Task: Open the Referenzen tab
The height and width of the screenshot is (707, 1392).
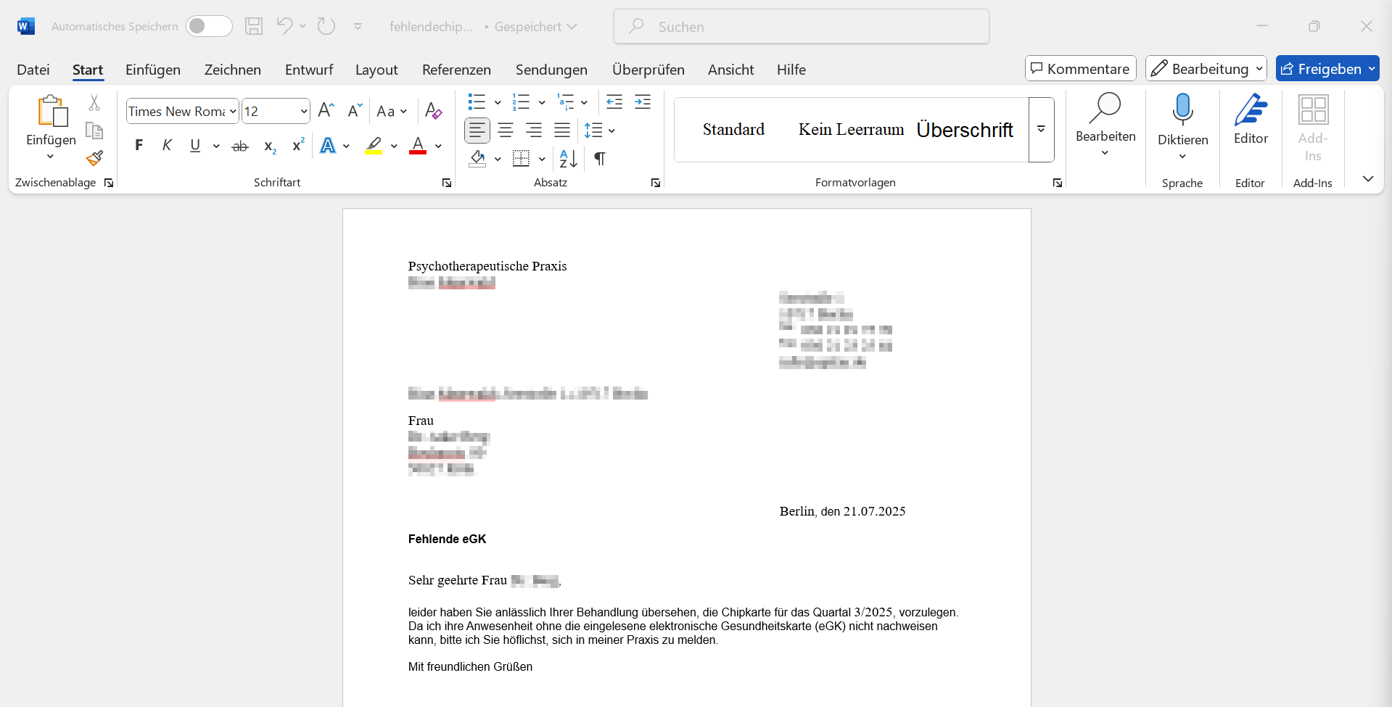Action: click(x=456, y=70)
